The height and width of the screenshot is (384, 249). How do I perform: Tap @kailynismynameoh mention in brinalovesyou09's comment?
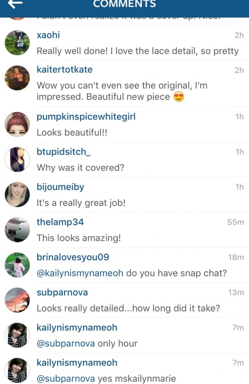(x=80, y=273)
